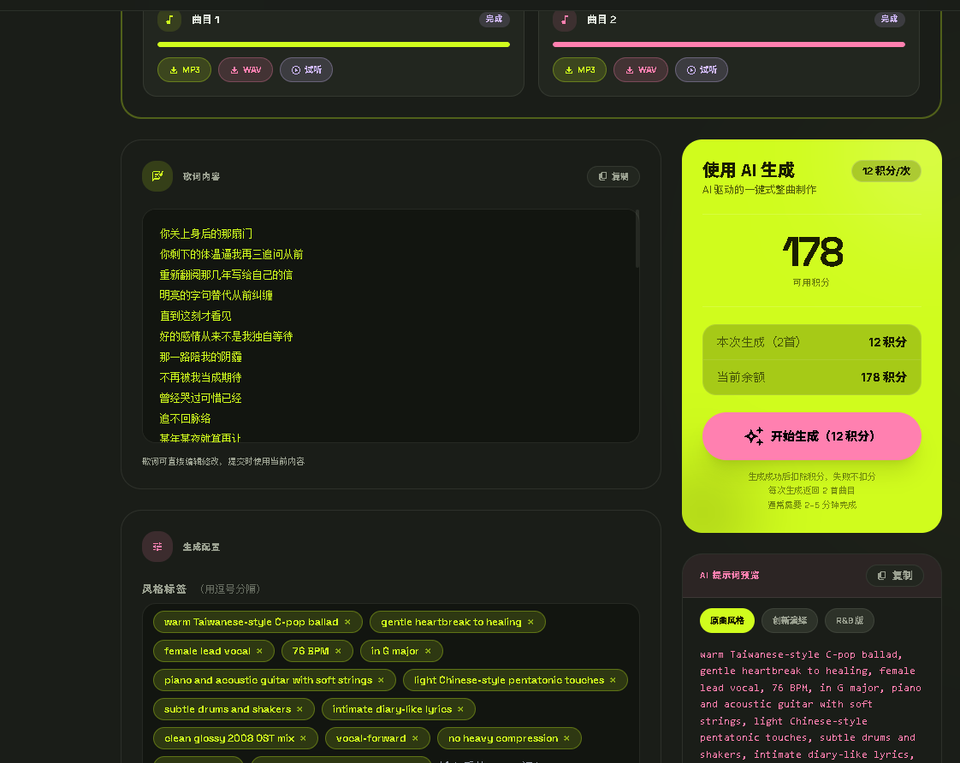Select the 原曲风格 prompt tab

click(x=726, y=620)
